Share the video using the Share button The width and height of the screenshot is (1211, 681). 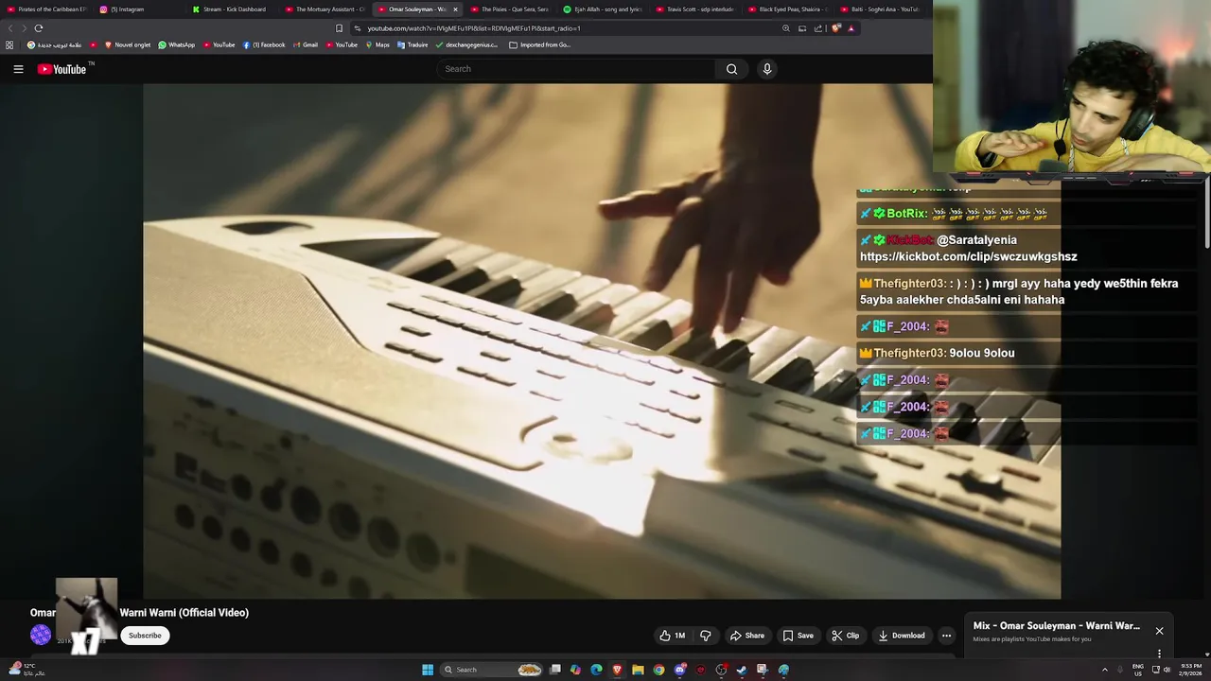pos(747,636)
